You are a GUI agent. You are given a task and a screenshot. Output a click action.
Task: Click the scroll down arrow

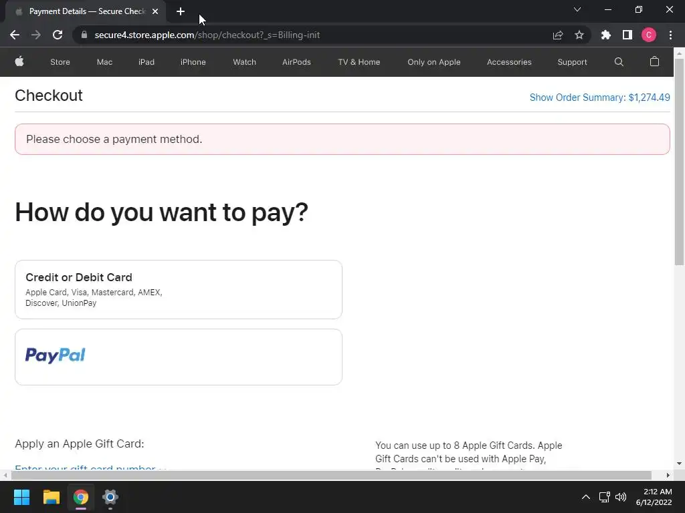coord(679,464)
